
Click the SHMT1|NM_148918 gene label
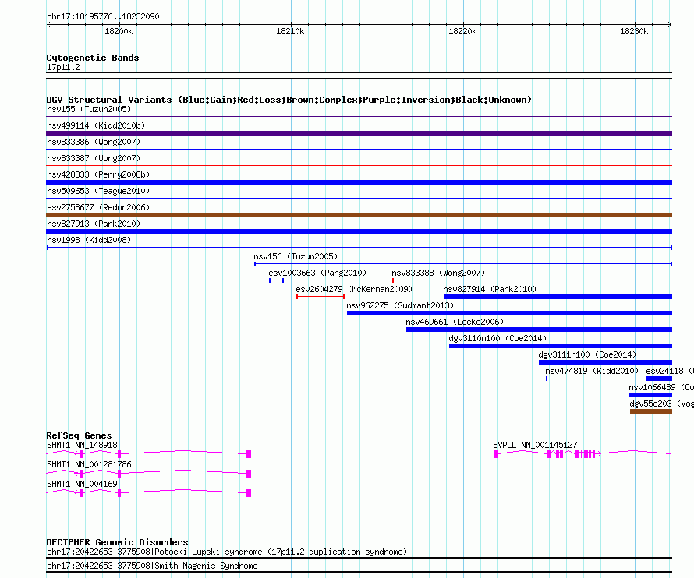click(83, 445)
